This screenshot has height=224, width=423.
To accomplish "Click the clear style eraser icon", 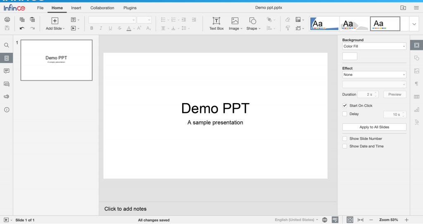I will (x=288, y=19).
